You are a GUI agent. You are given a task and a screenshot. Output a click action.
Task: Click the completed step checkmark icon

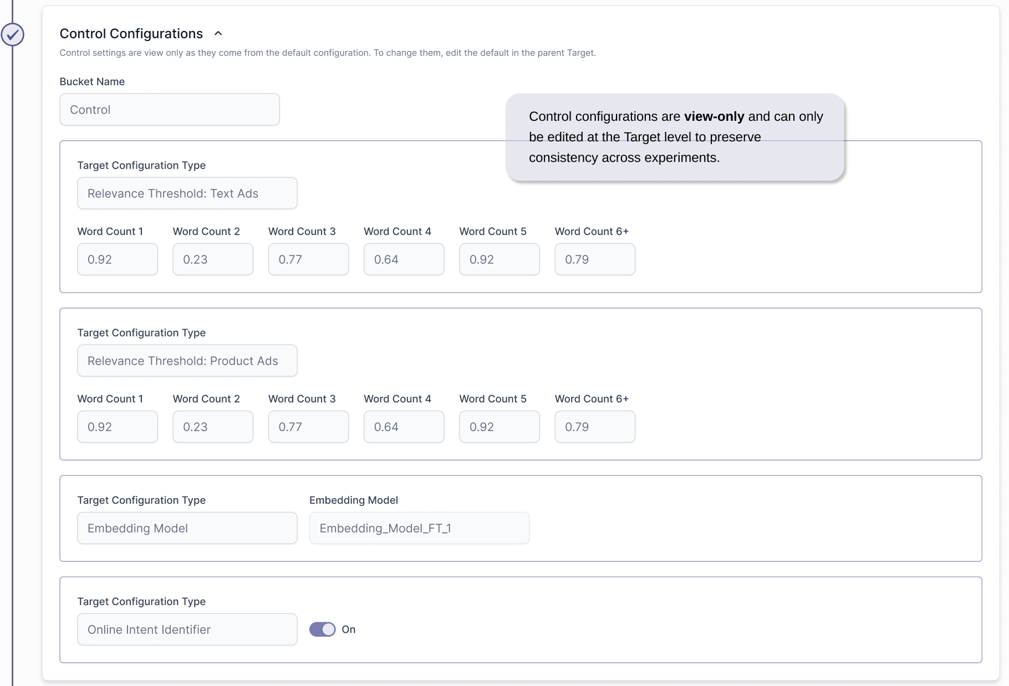pyautogui.click(x=13, y=34)
